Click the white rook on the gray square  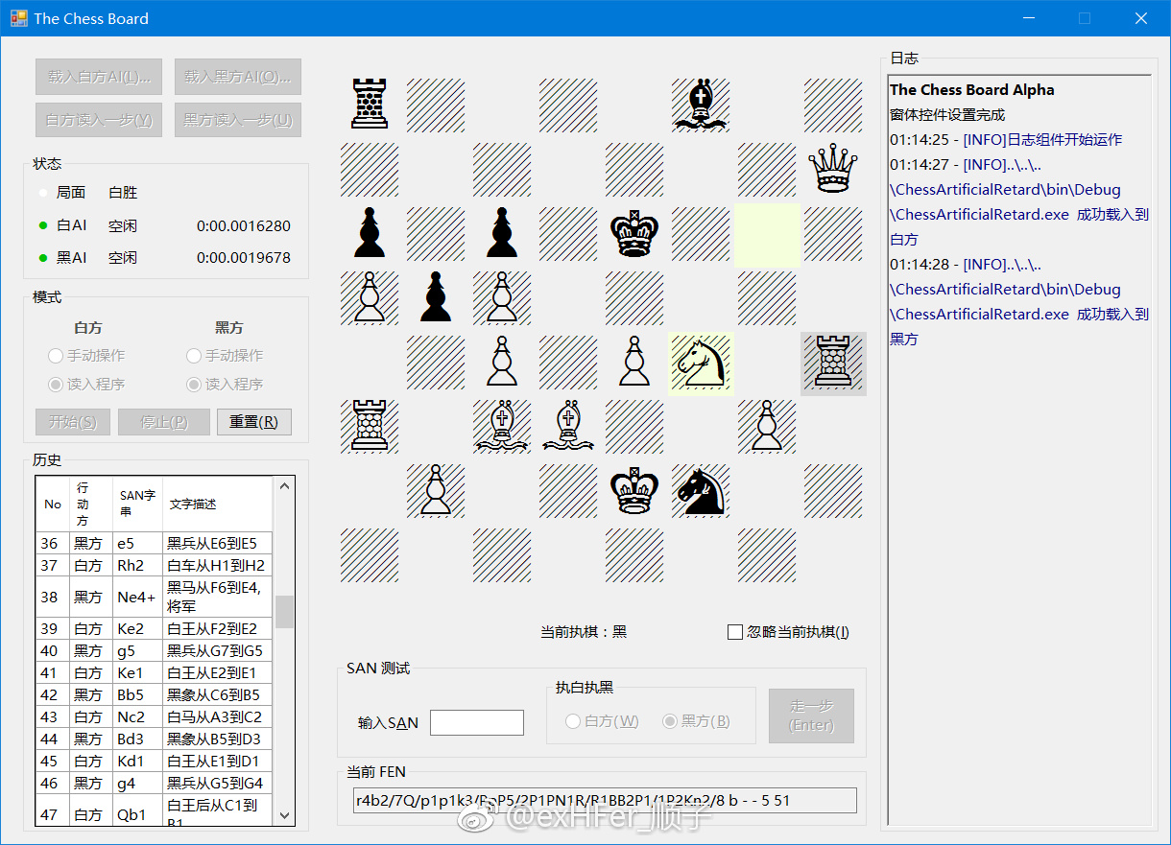pyautogui.click(x=833, y=364)
